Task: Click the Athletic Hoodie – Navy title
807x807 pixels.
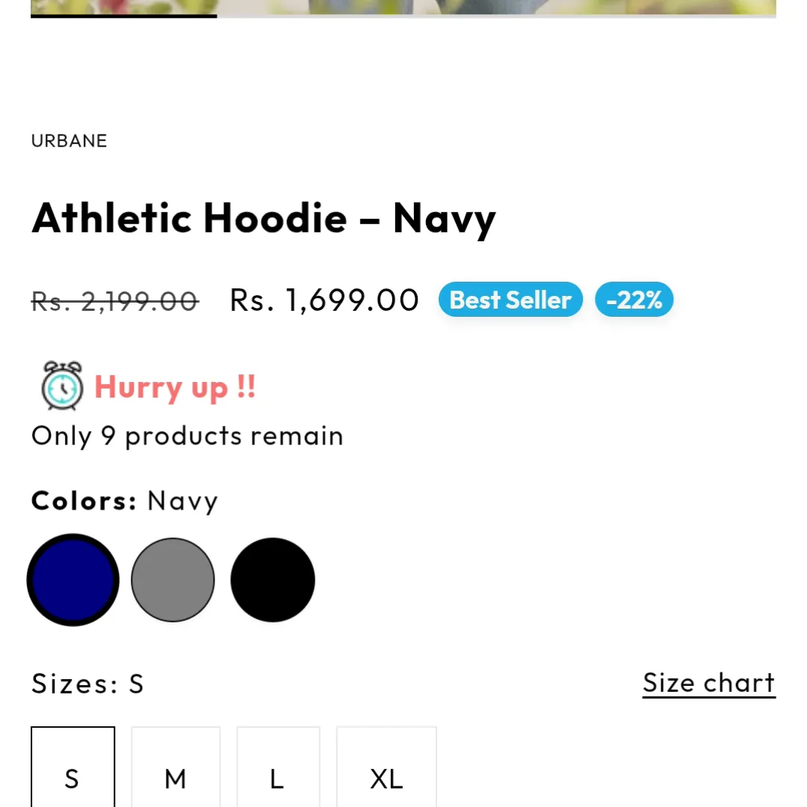Action: [264, 218]
